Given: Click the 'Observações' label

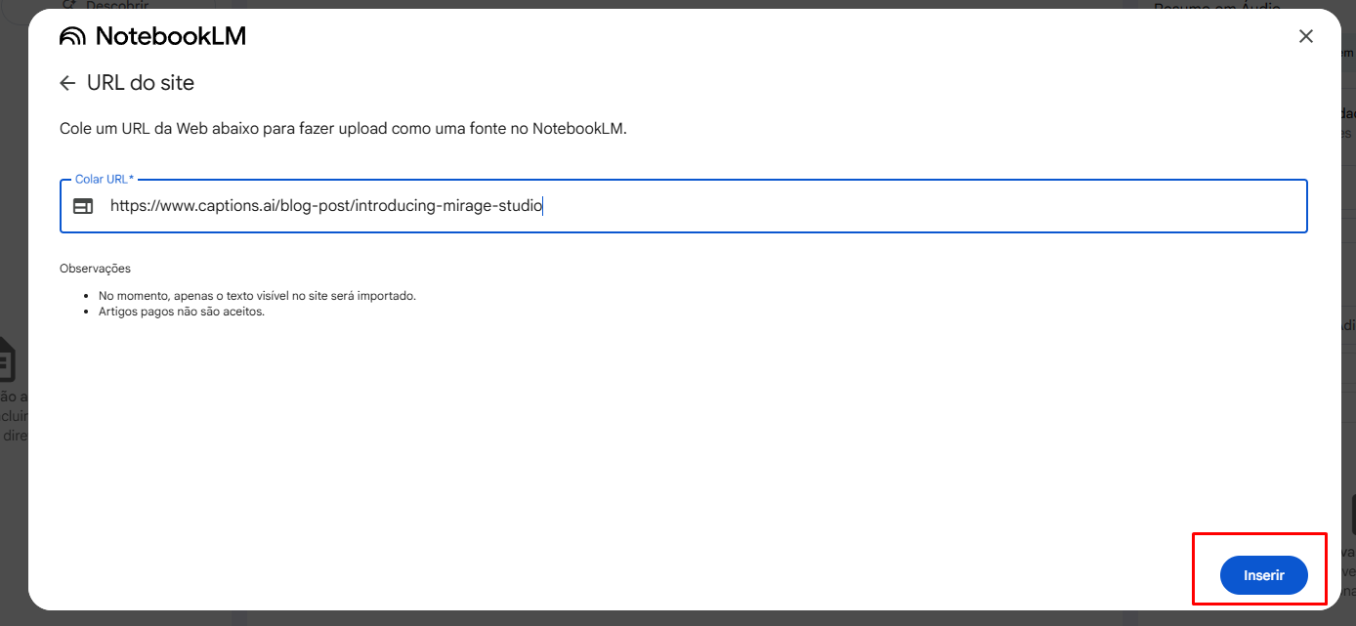Looking at the screenshot, I should pyautogui.click(x=95, y=268).
